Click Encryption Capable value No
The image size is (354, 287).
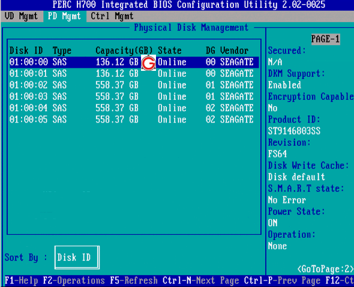point(273,108)
